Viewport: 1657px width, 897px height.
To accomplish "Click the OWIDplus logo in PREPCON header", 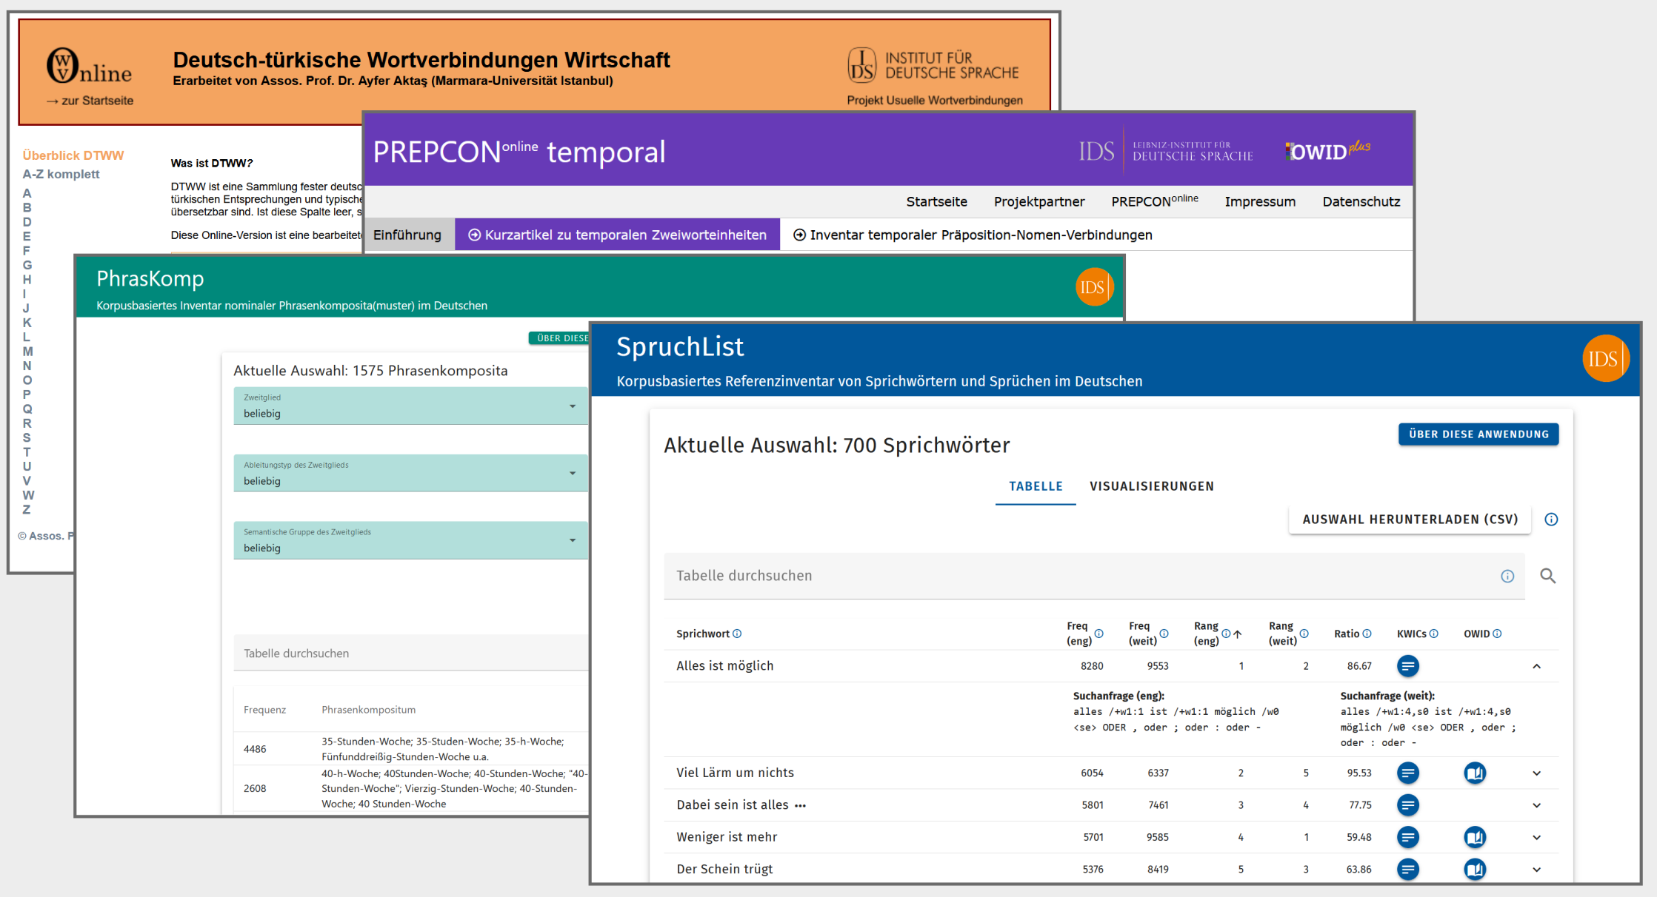I will point(1327,151).
